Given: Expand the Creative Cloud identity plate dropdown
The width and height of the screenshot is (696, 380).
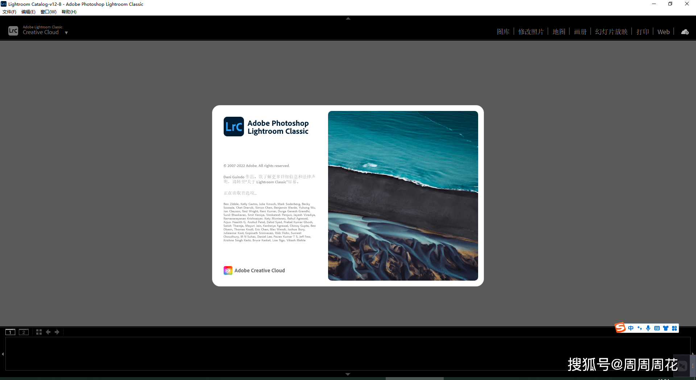Looking at the screenshot, I should 66,33.
